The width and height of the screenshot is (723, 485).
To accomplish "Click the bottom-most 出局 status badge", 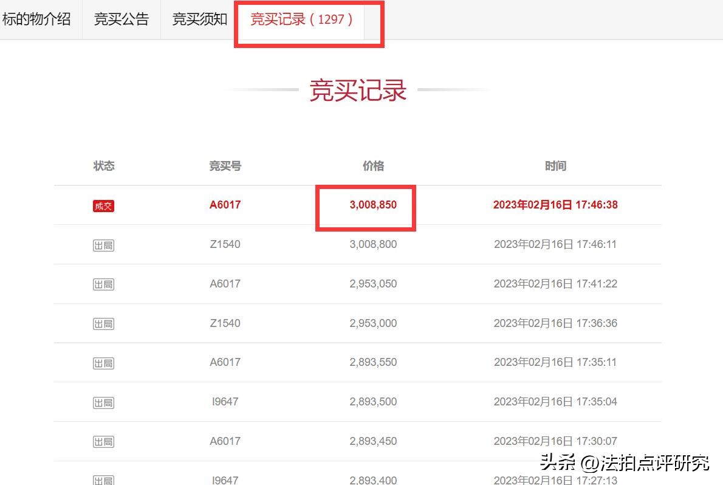I will tap(103, 480).
